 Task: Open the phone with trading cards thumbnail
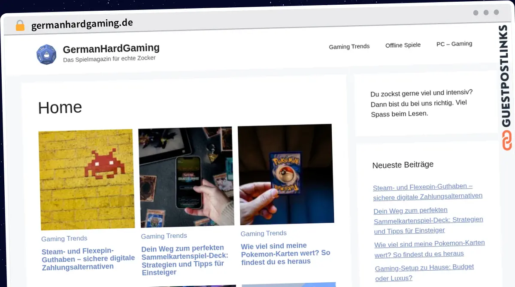pyautogui.click(x=186, y=177)
